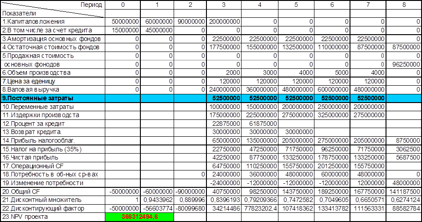Select the 'Период' header cell
Image resolution: width=422 pixels, height=222 pixels.
(x=92, y=5)
